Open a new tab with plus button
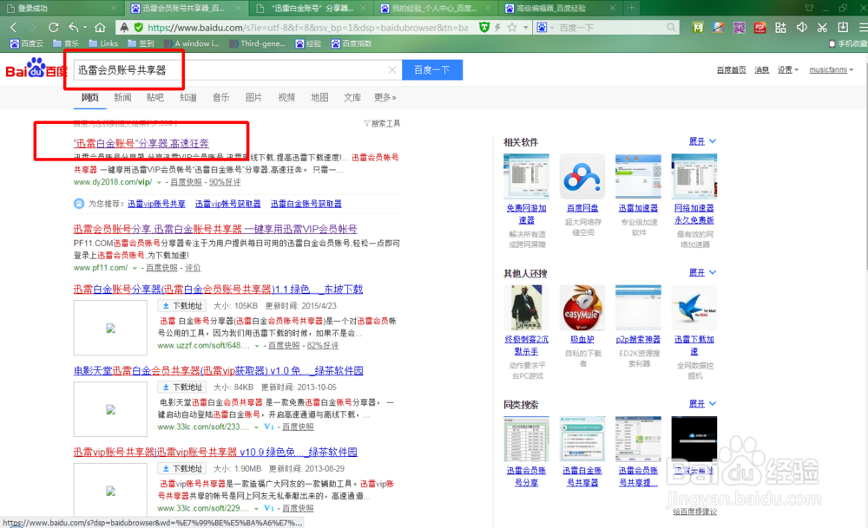 coord(631,8)
